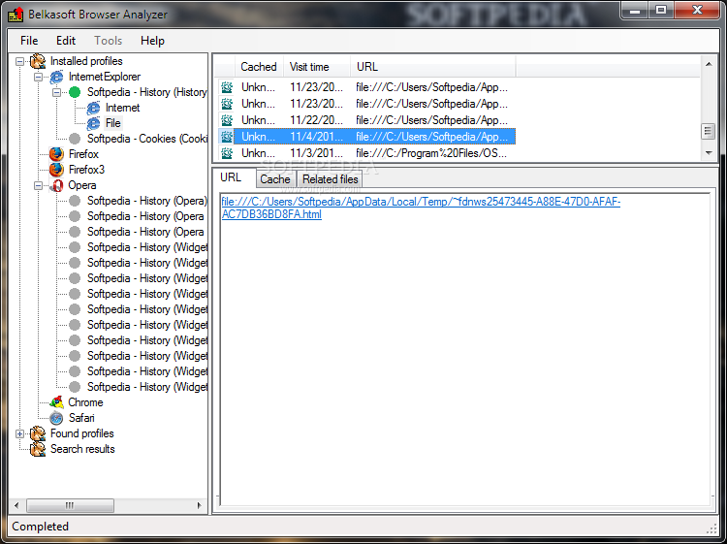The height and width of the screenshot is (544, 727).
Task: Open the Tools menu
Action: pos(108,41)
